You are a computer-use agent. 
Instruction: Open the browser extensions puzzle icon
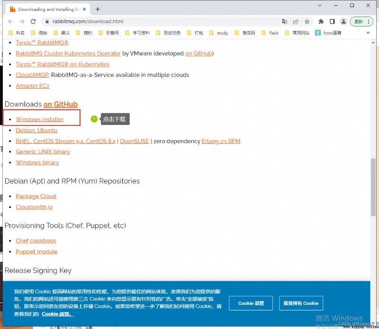[x=321, y=21]
